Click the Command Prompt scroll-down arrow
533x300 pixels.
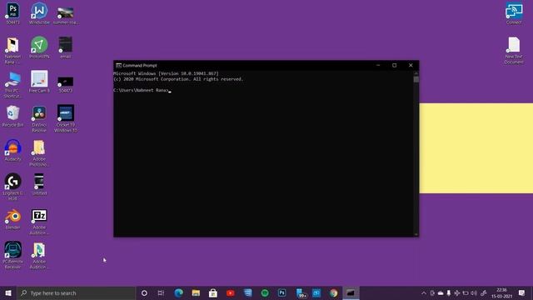[x=416, y=234]
